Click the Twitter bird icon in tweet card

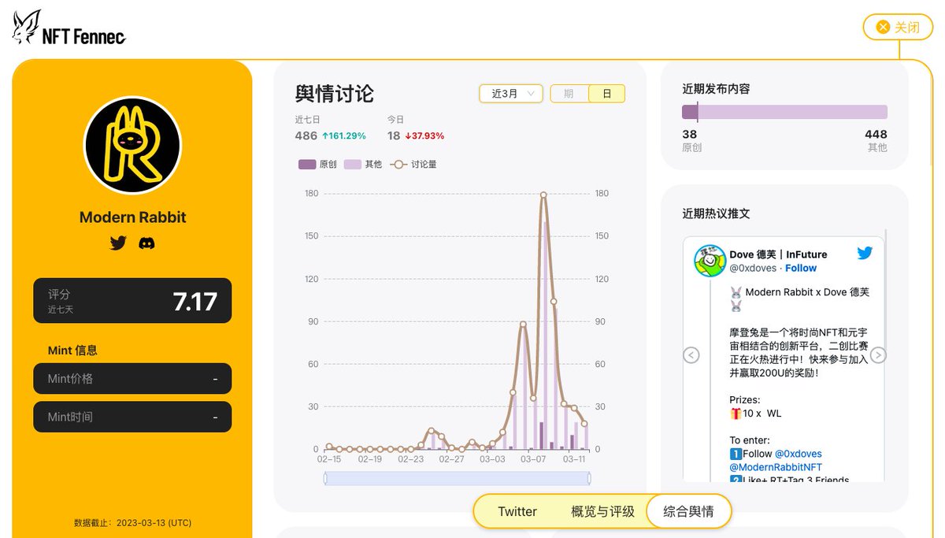click(x=865, y=253)
